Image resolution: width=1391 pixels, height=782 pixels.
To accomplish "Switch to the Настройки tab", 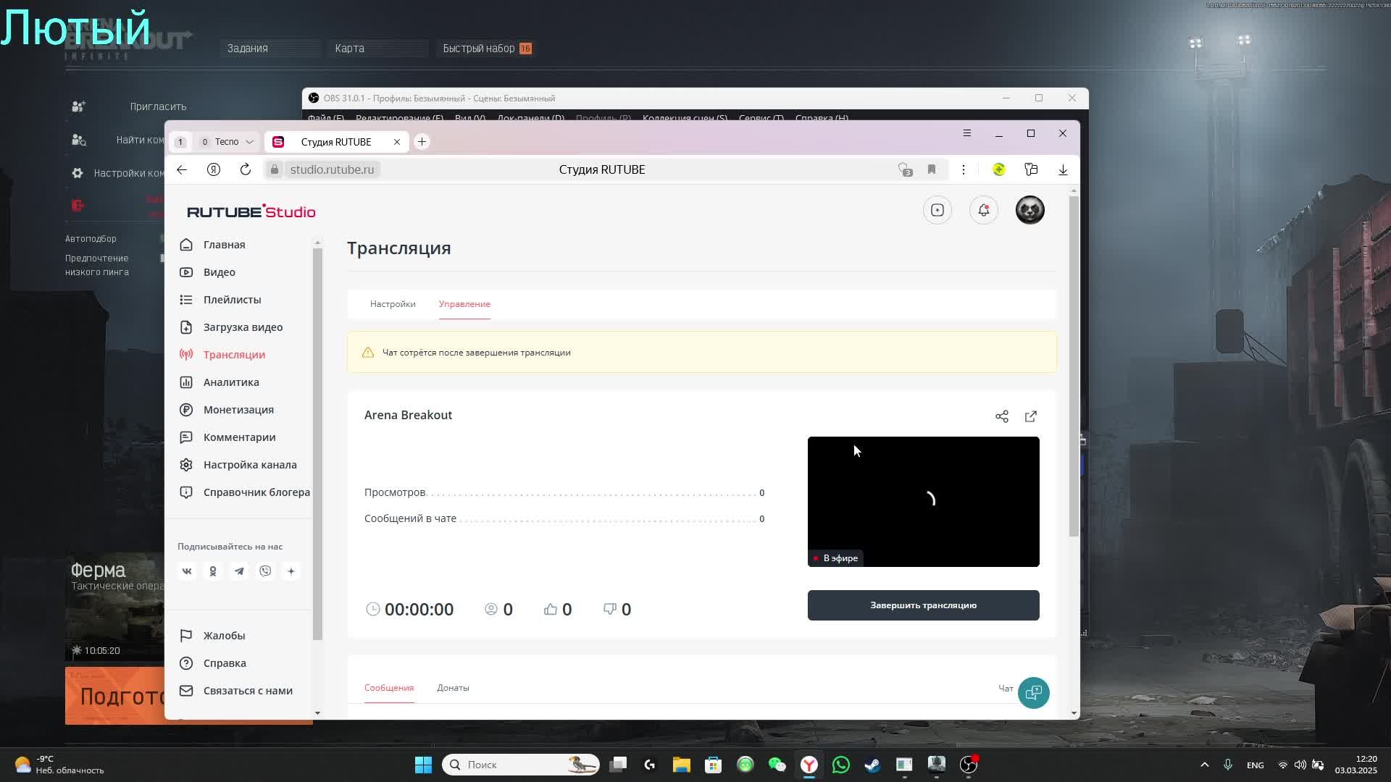I will [x=393, y=304].
